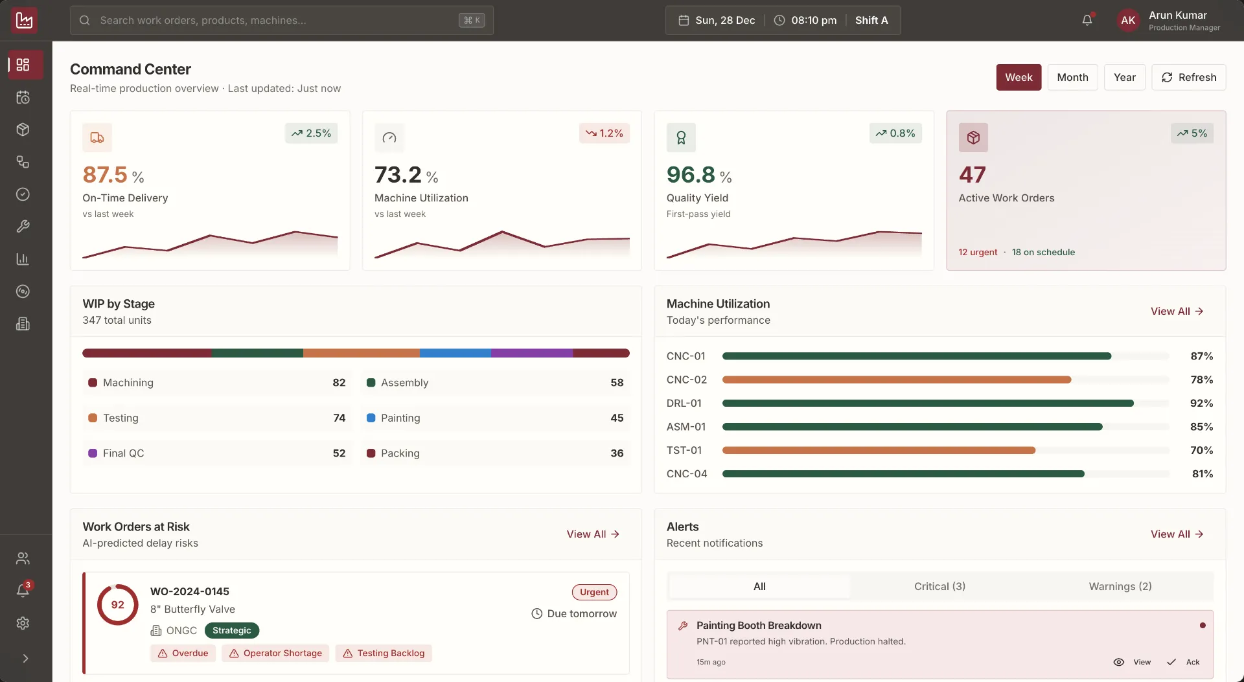This screenshot has height=682, width=1244.
Task: Open the users team sidebar icon
Action: tap(23, 558)
